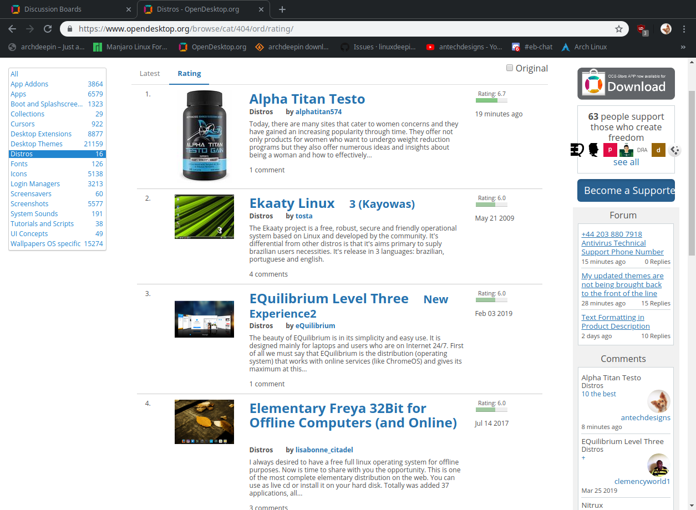The height and width of the screenshot is (510, 696).
Task: Open the Elementary Freya thumbnail
Action: pos(204,422)
